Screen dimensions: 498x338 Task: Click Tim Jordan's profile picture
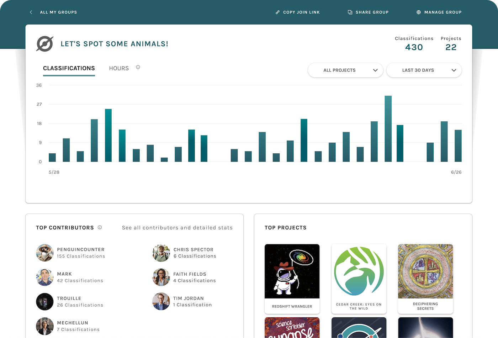coord(161,301)
